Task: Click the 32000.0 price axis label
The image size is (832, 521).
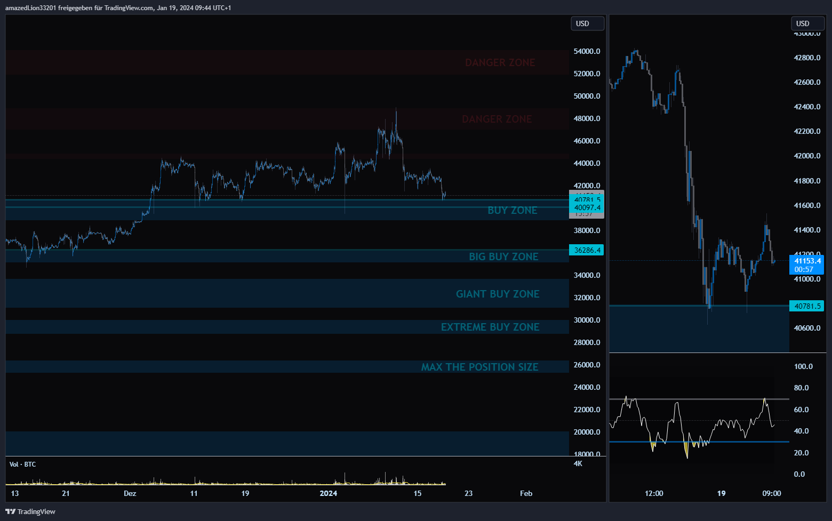Action: click(587, 298)
